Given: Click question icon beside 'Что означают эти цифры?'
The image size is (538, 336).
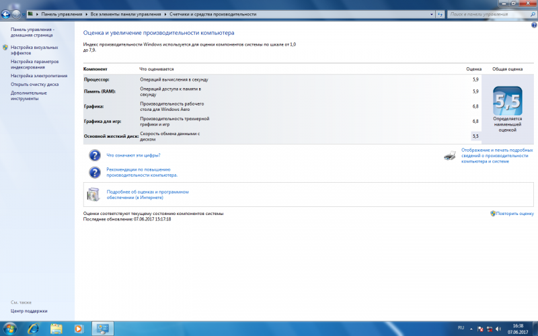Looking at the screenshot, I should pyautogui.click(x=95, y=155).
